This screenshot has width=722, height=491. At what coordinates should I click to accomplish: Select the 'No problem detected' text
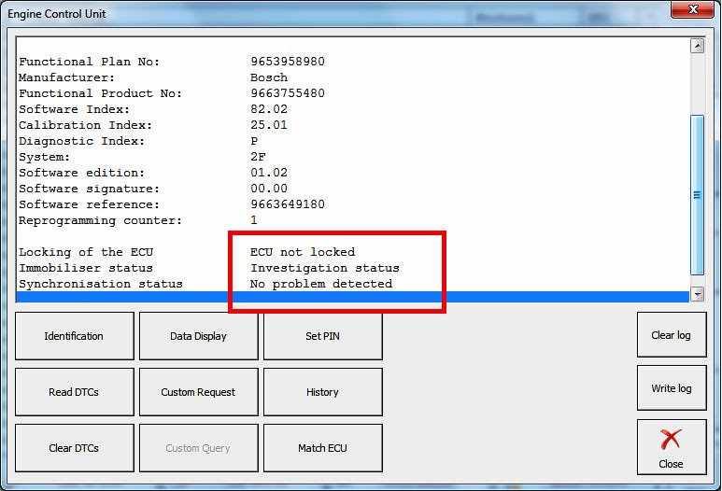pyautogui.click(x=321, y=284)
